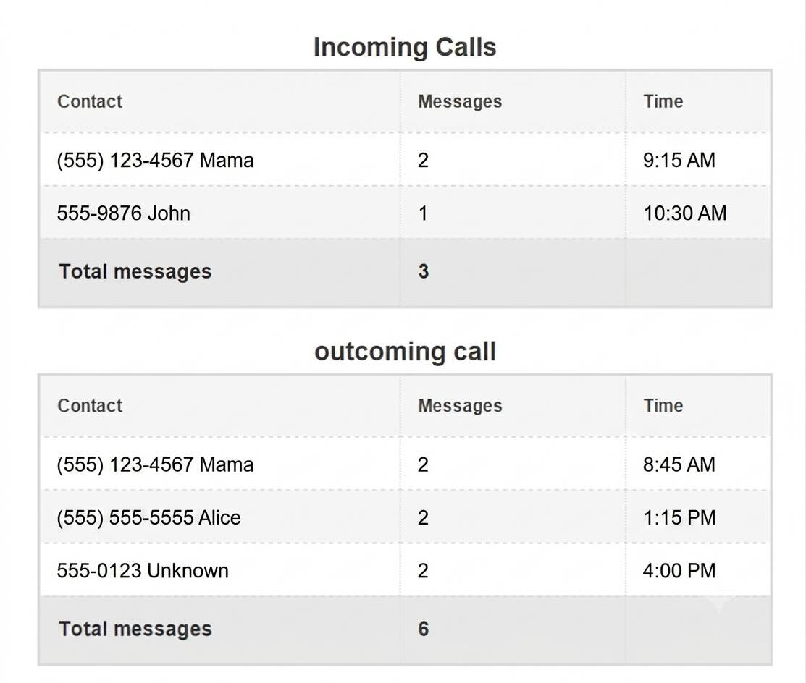Select the 10:30 AM time cell

click(685, 213)
